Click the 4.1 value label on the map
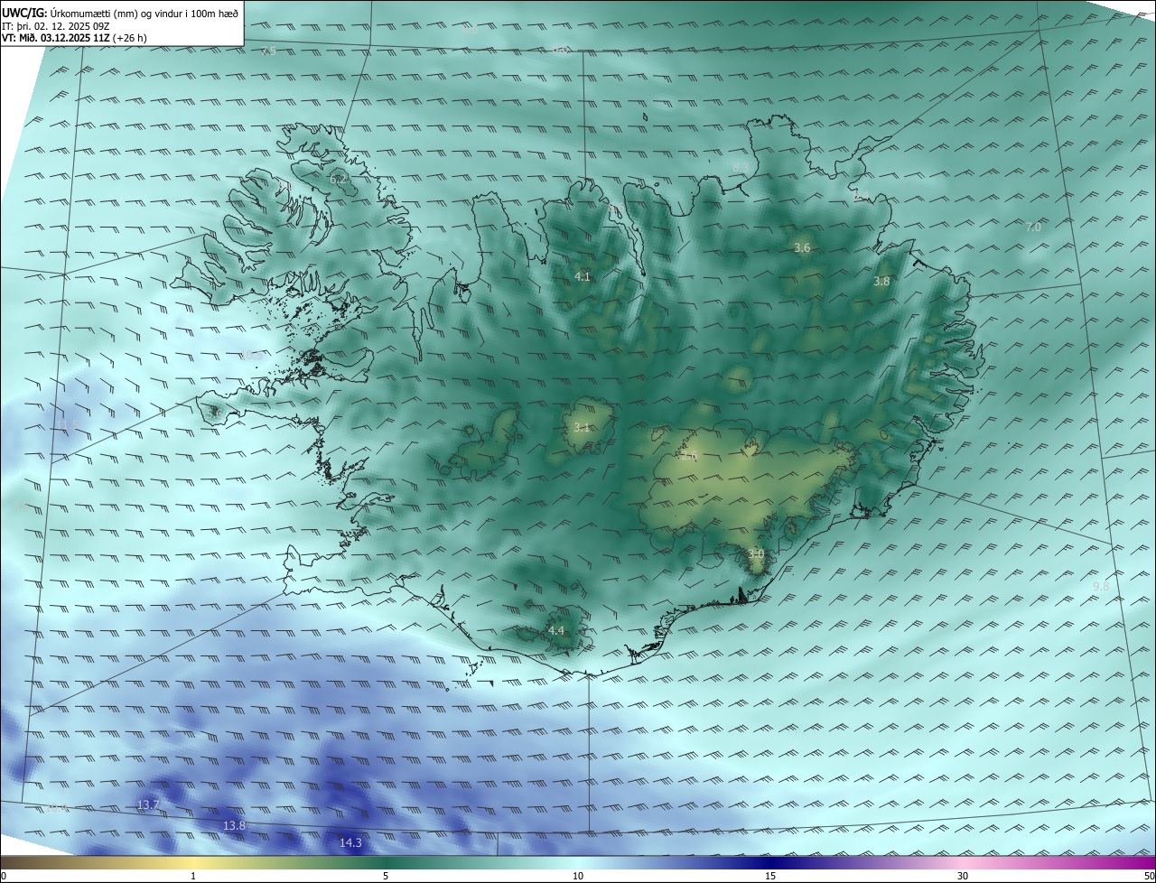The image size is (1156, 883). pyautogui.click(x=583, y=277)
